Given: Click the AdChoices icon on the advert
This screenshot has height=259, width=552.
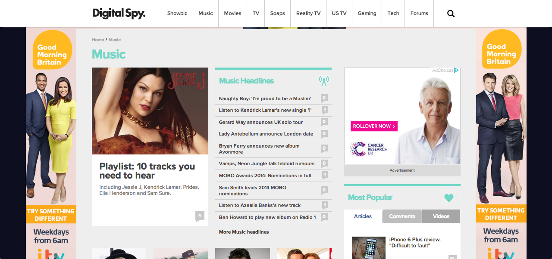Looking at the screenshot, I should pos(456,70).
